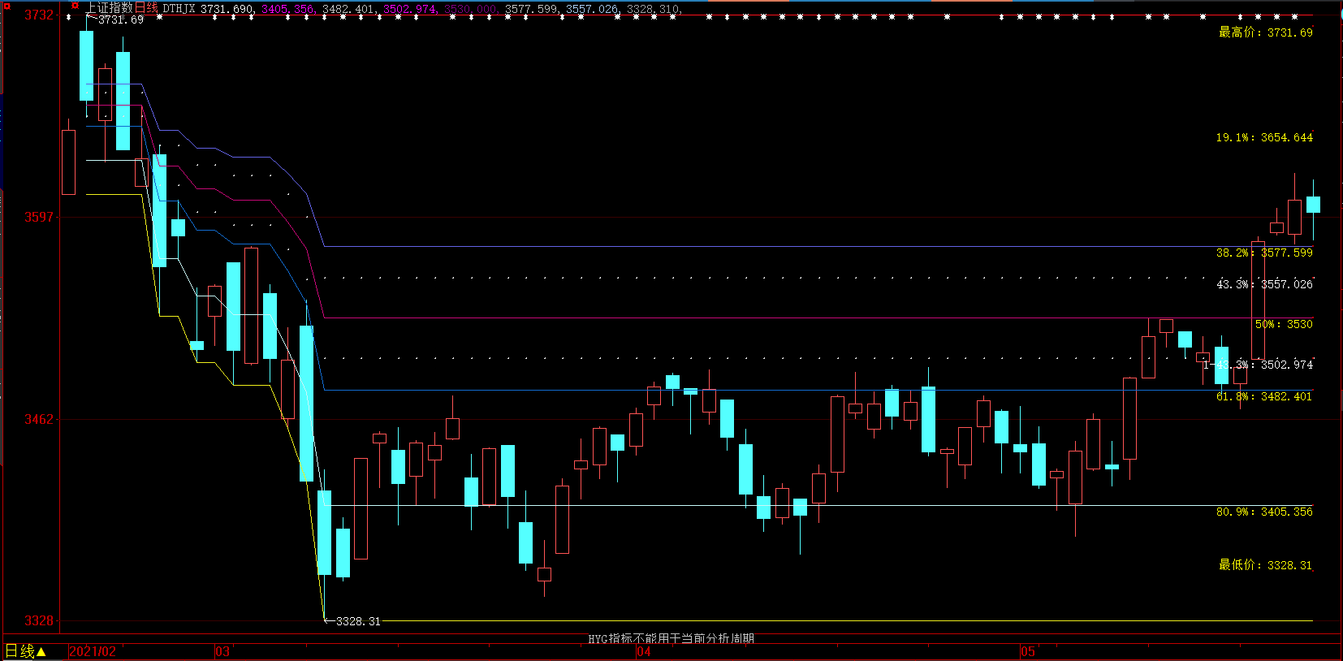Screen dimensions: 1343x661
Task: Click the 05 month marker on time axis
Action: coord(1028,651)
